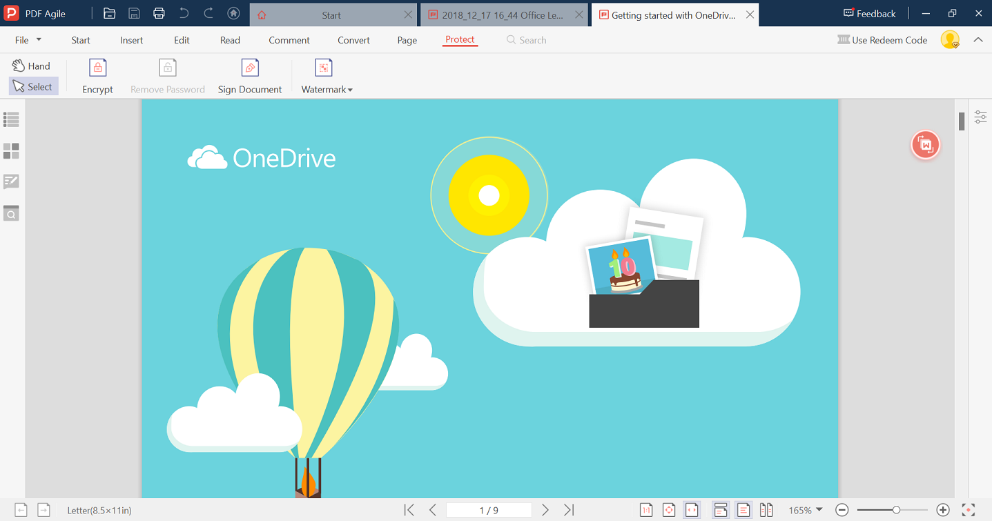Screen dimensions: 992x521
Task: Go to the Page ribbon tab
Action: coord(407,40)
